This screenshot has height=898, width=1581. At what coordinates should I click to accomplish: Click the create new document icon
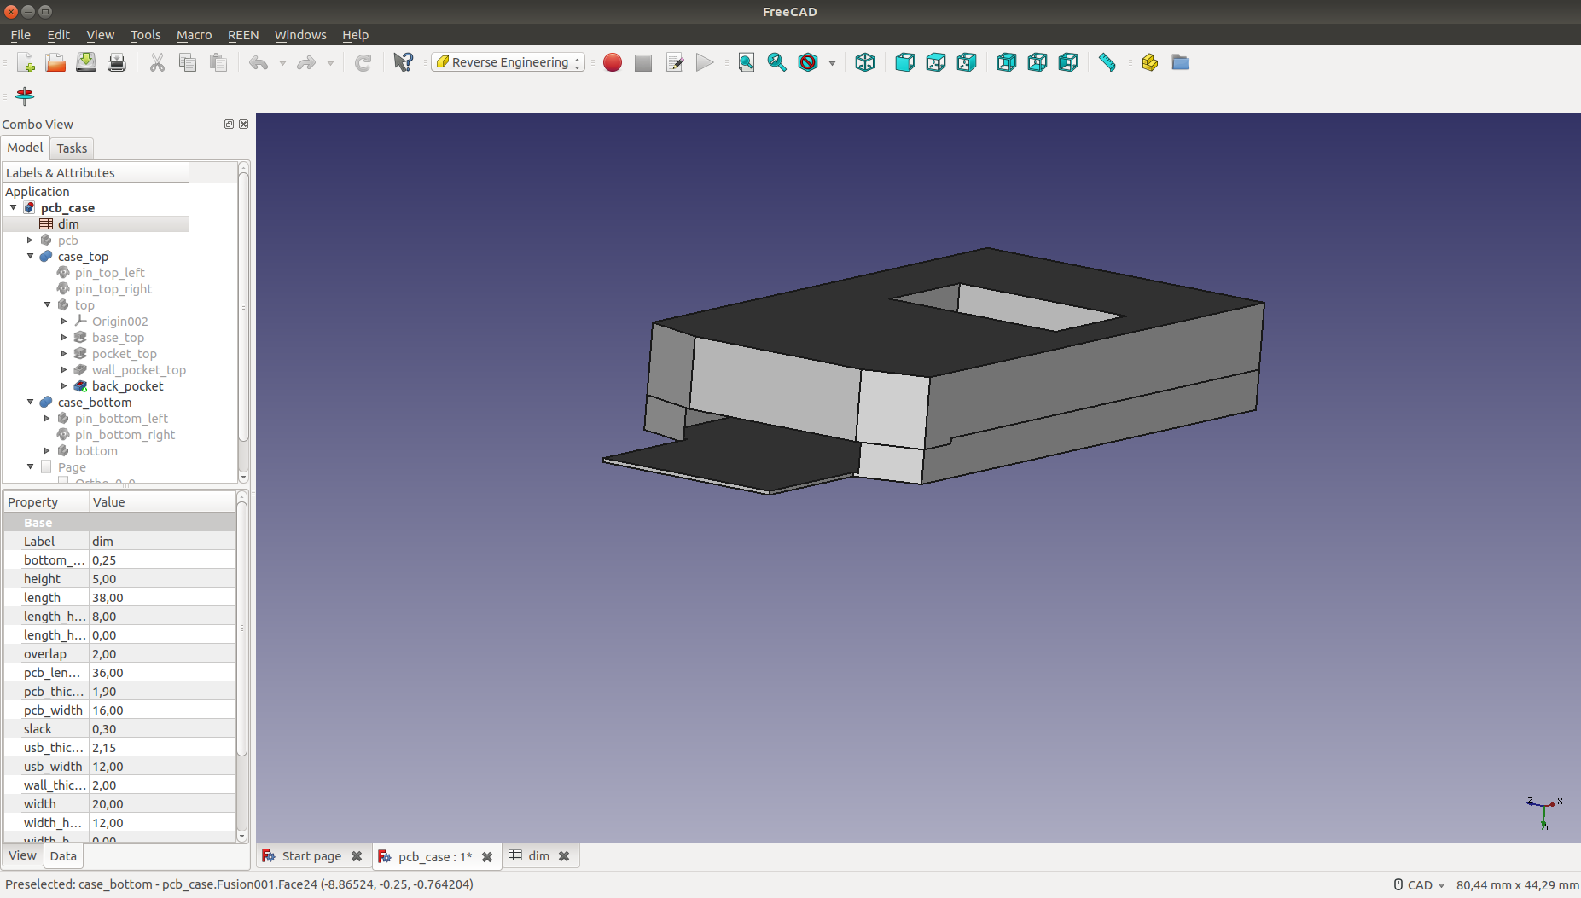click(x=25, y=62)
